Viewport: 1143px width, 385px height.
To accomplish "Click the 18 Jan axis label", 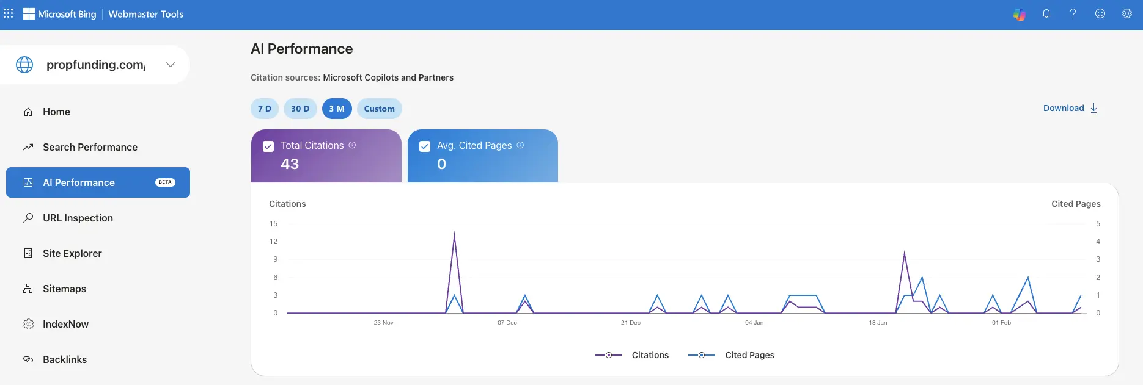I will click(878, 323).
